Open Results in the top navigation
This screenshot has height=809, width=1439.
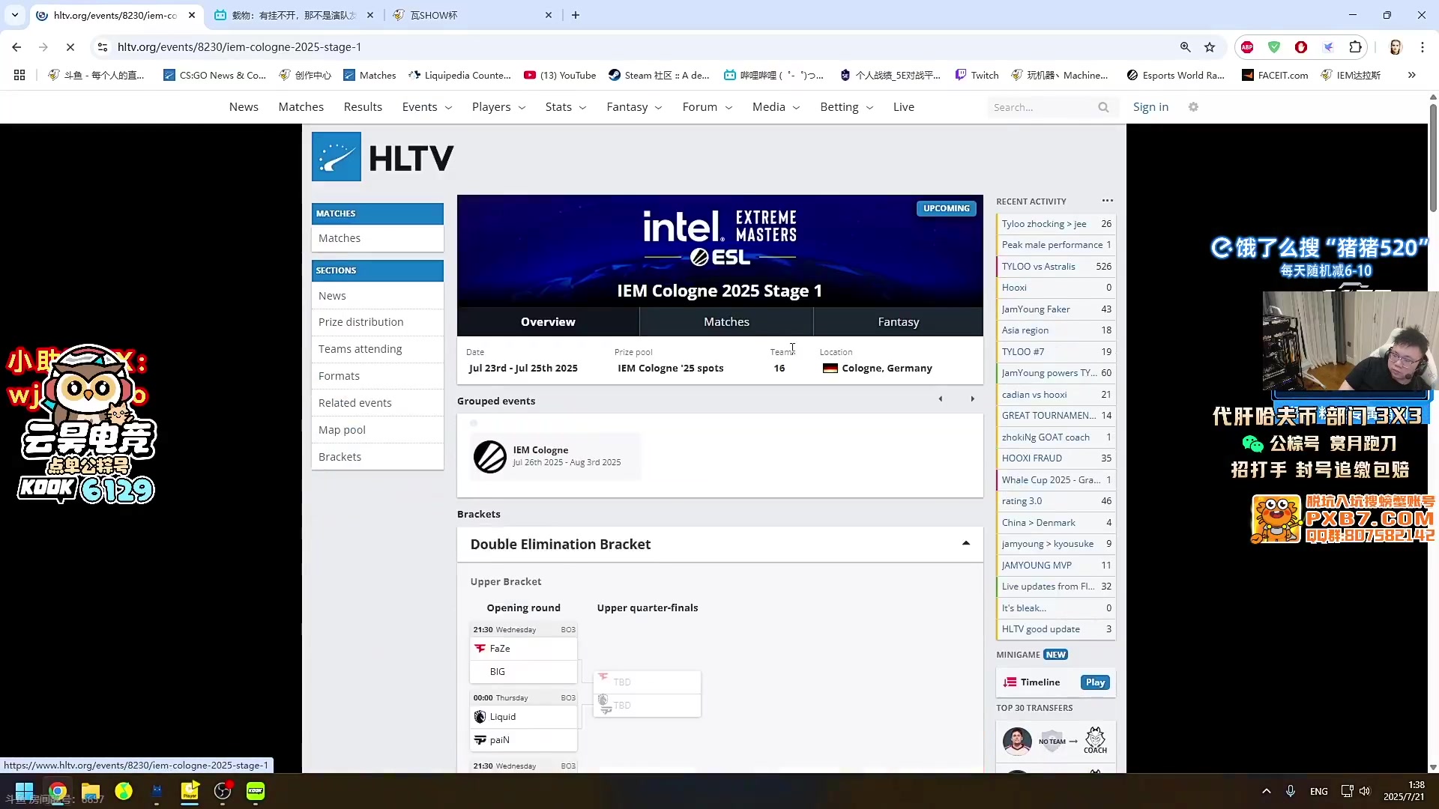click(x=363, y=107)
